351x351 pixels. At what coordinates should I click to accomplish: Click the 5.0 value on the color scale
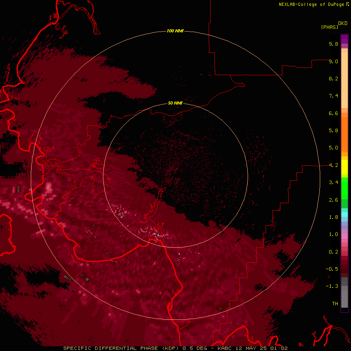(333, 148)
